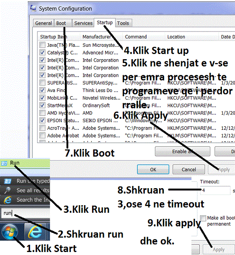Viewport: 235px width, 255px height.
Task: Click the Cancel button
Action: click(x=189, y=169)
